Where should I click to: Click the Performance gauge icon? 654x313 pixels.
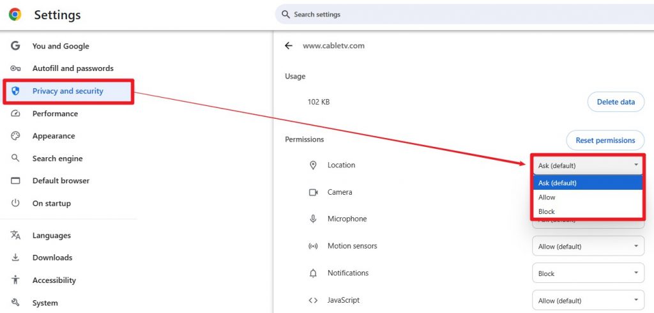pos(15,114)
